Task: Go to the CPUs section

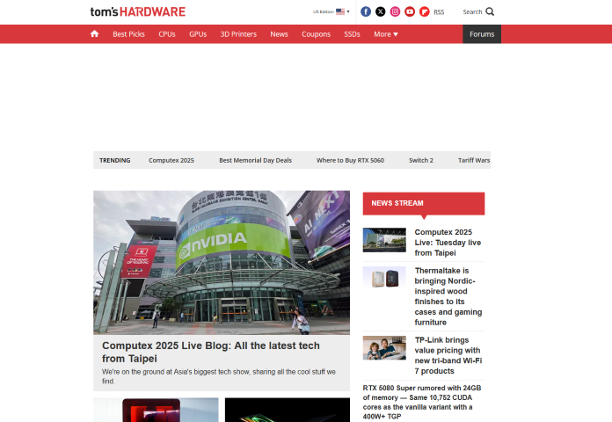Action: point(167,34)
